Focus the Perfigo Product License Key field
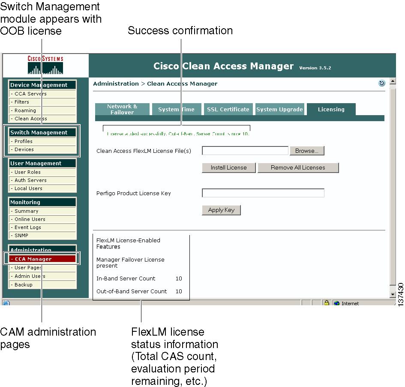 tap(263, 193)
